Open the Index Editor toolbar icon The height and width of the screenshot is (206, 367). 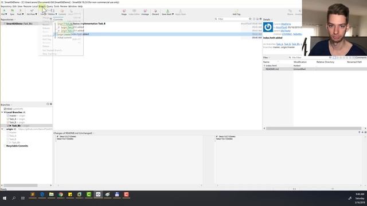pyautogui.click(x=134, y=11)
